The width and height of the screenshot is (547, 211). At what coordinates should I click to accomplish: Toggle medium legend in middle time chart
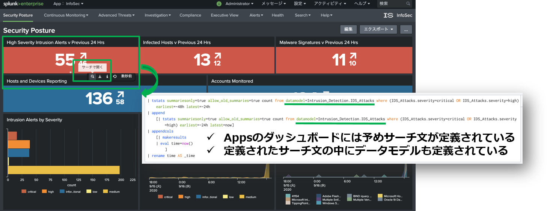pos(248,197)
